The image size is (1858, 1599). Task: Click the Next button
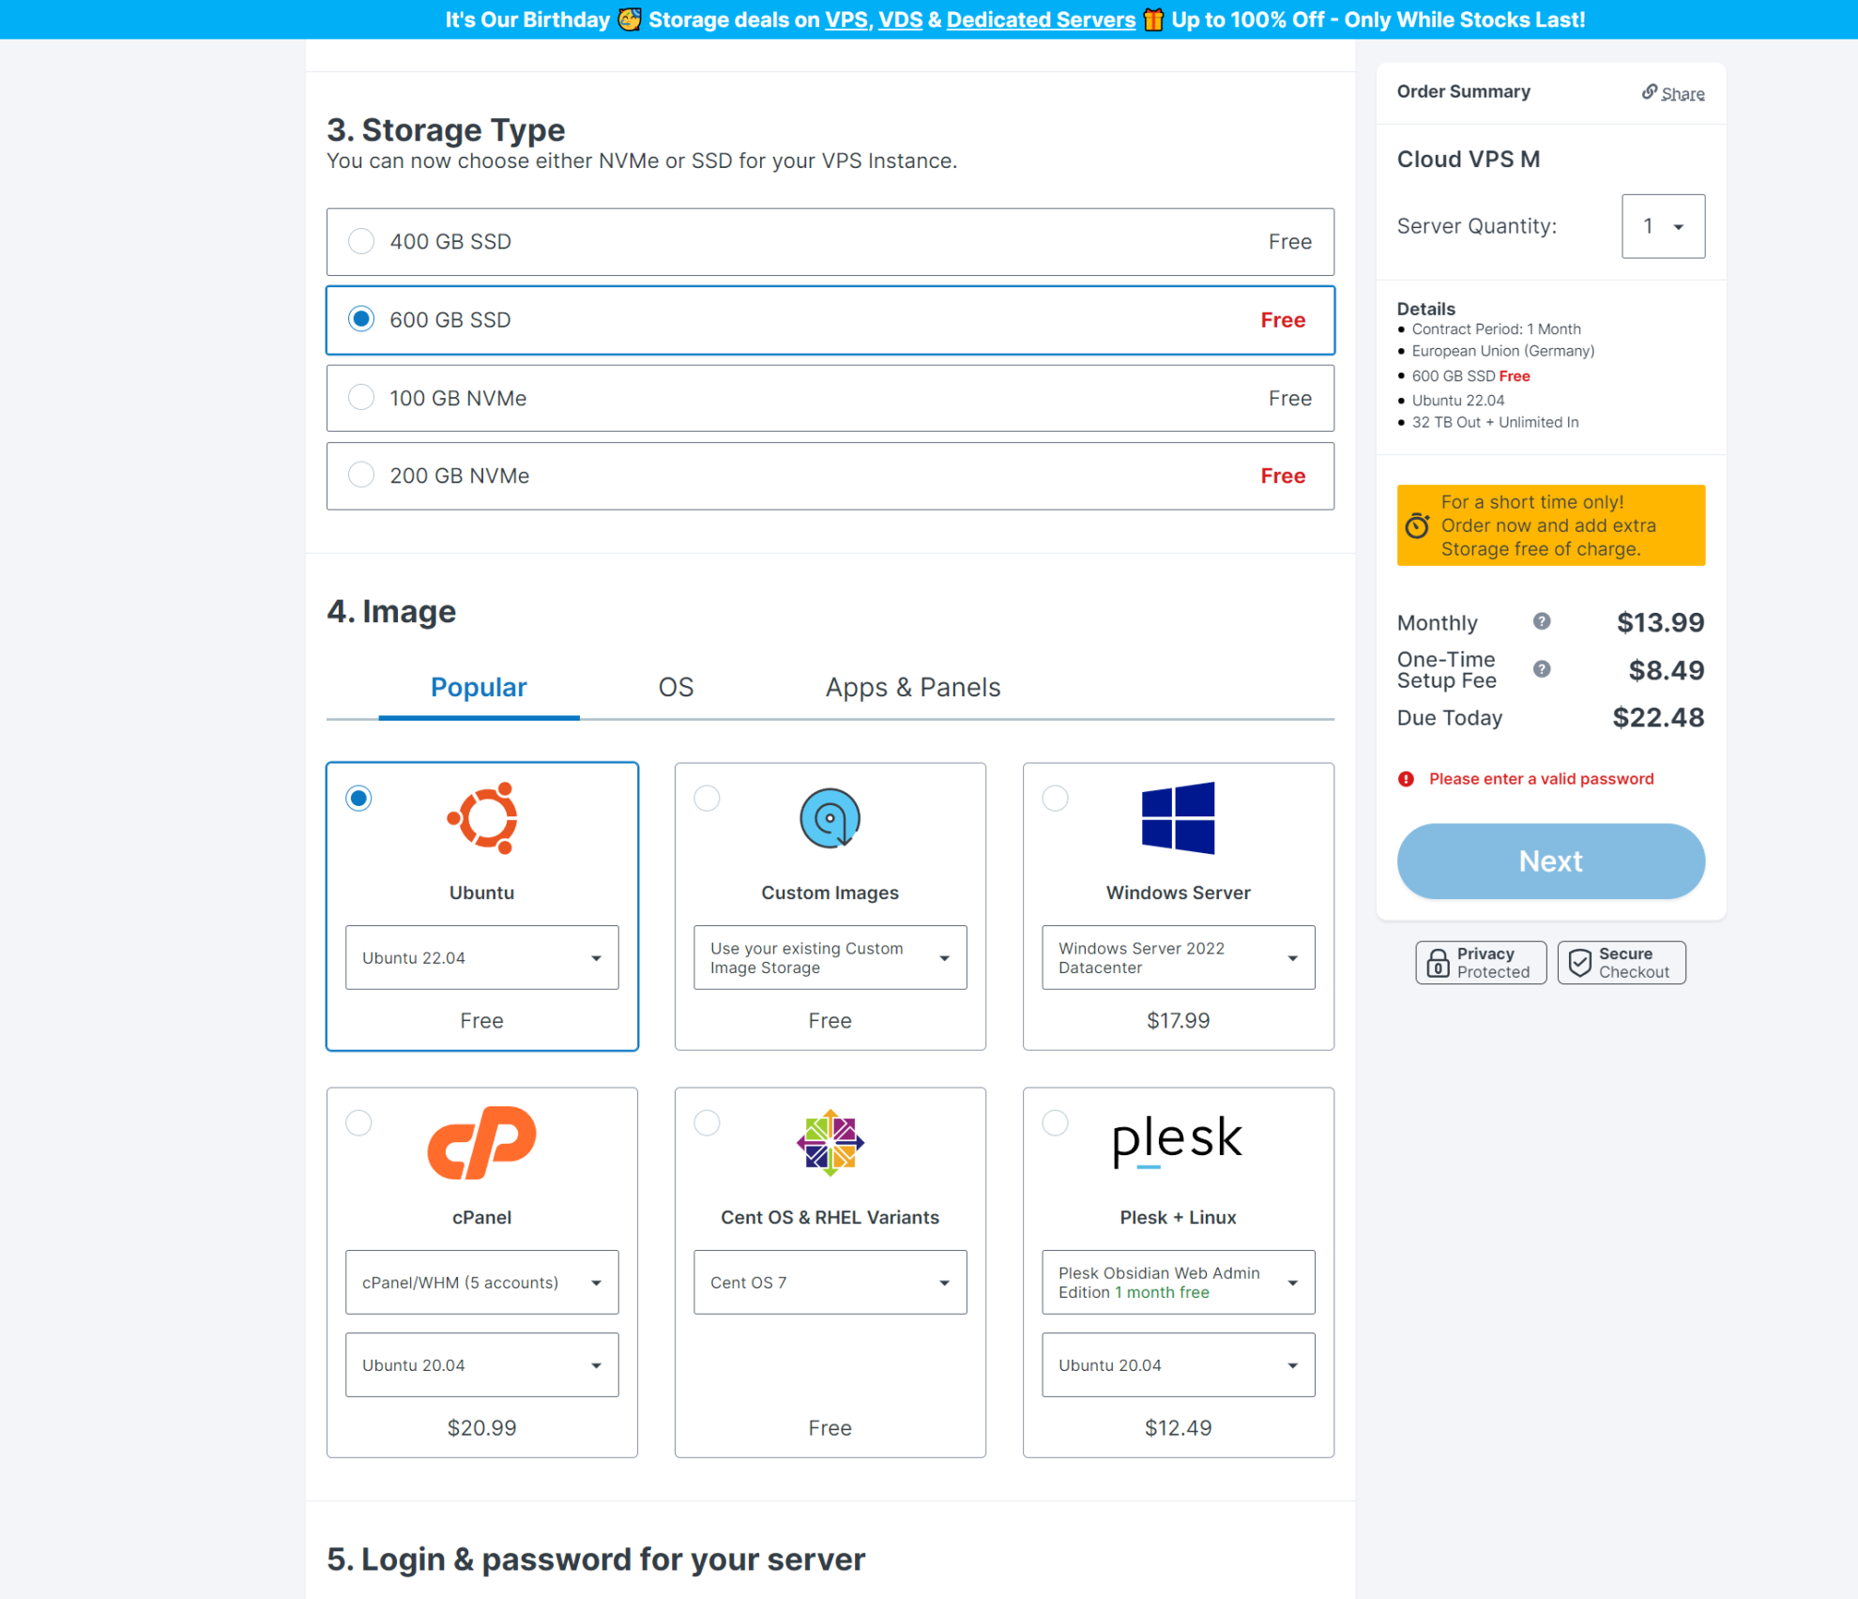pyautogui.click(x=1549, y=860)
